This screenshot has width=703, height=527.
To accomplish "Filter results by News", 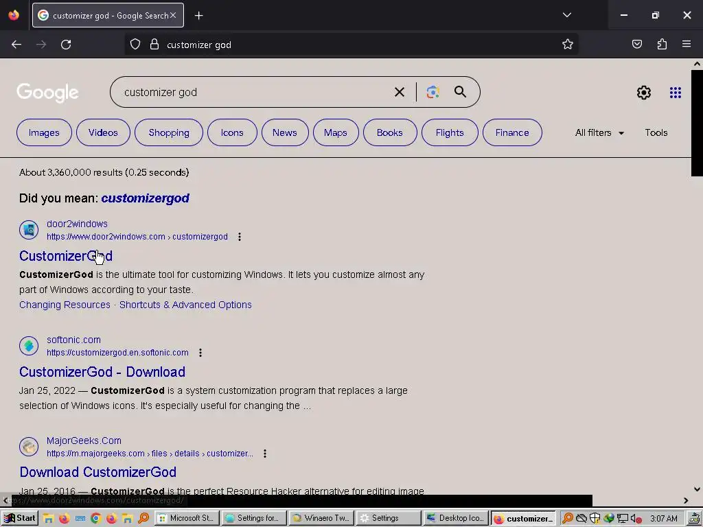I will pos(285,132).
